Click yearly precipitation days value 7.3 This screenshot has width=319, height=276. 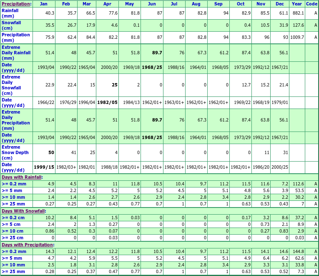tap(301, 272)
